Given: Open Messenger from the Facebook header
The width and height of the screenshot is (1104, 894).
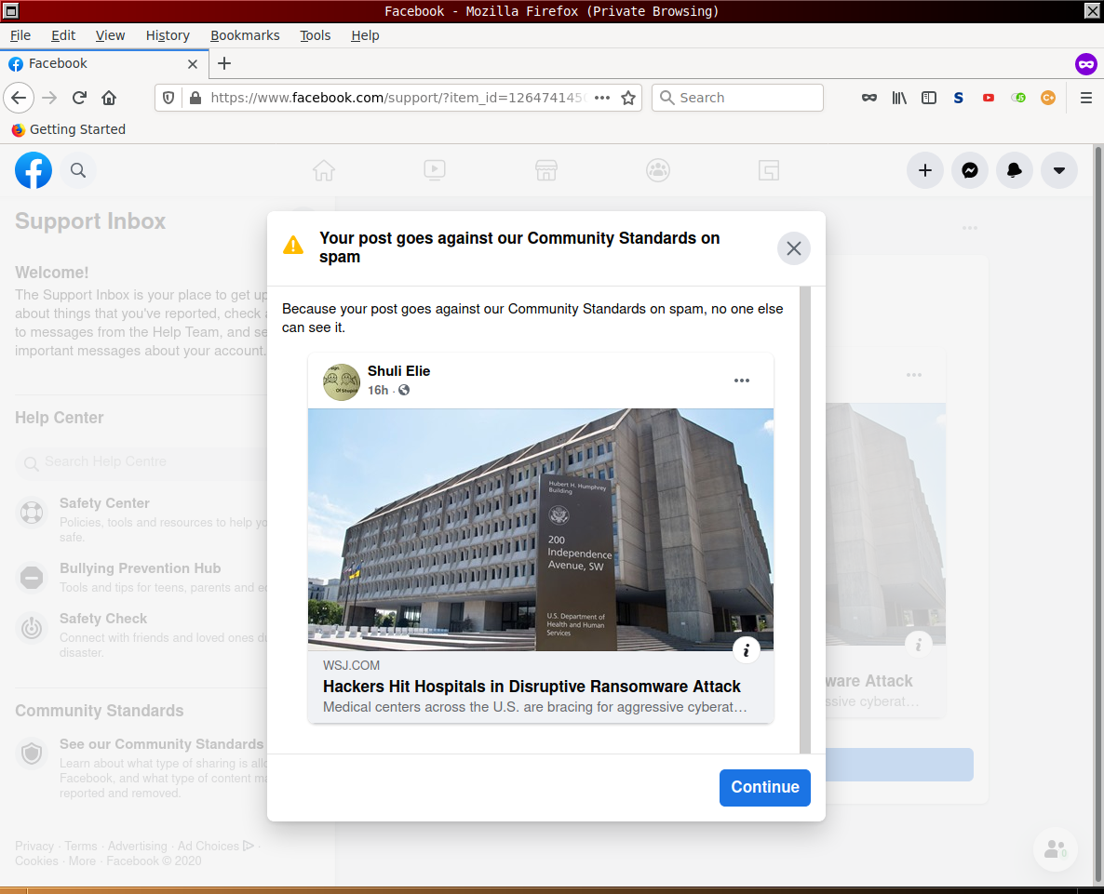Looking at the screenshot, I should pos(970,170).
